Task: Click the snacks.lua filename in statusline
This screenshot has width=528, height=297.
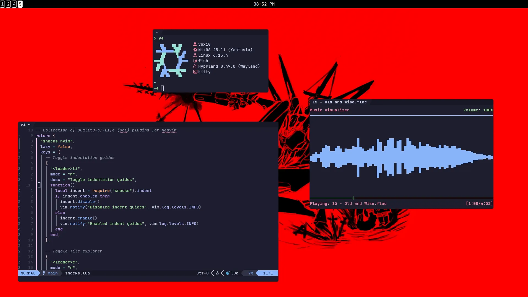Action: tap(77, 273)
